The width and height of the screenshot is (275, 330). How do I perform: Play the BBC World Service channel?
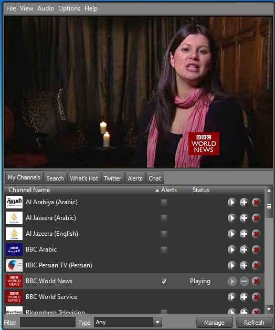click(x=232, y=297)
